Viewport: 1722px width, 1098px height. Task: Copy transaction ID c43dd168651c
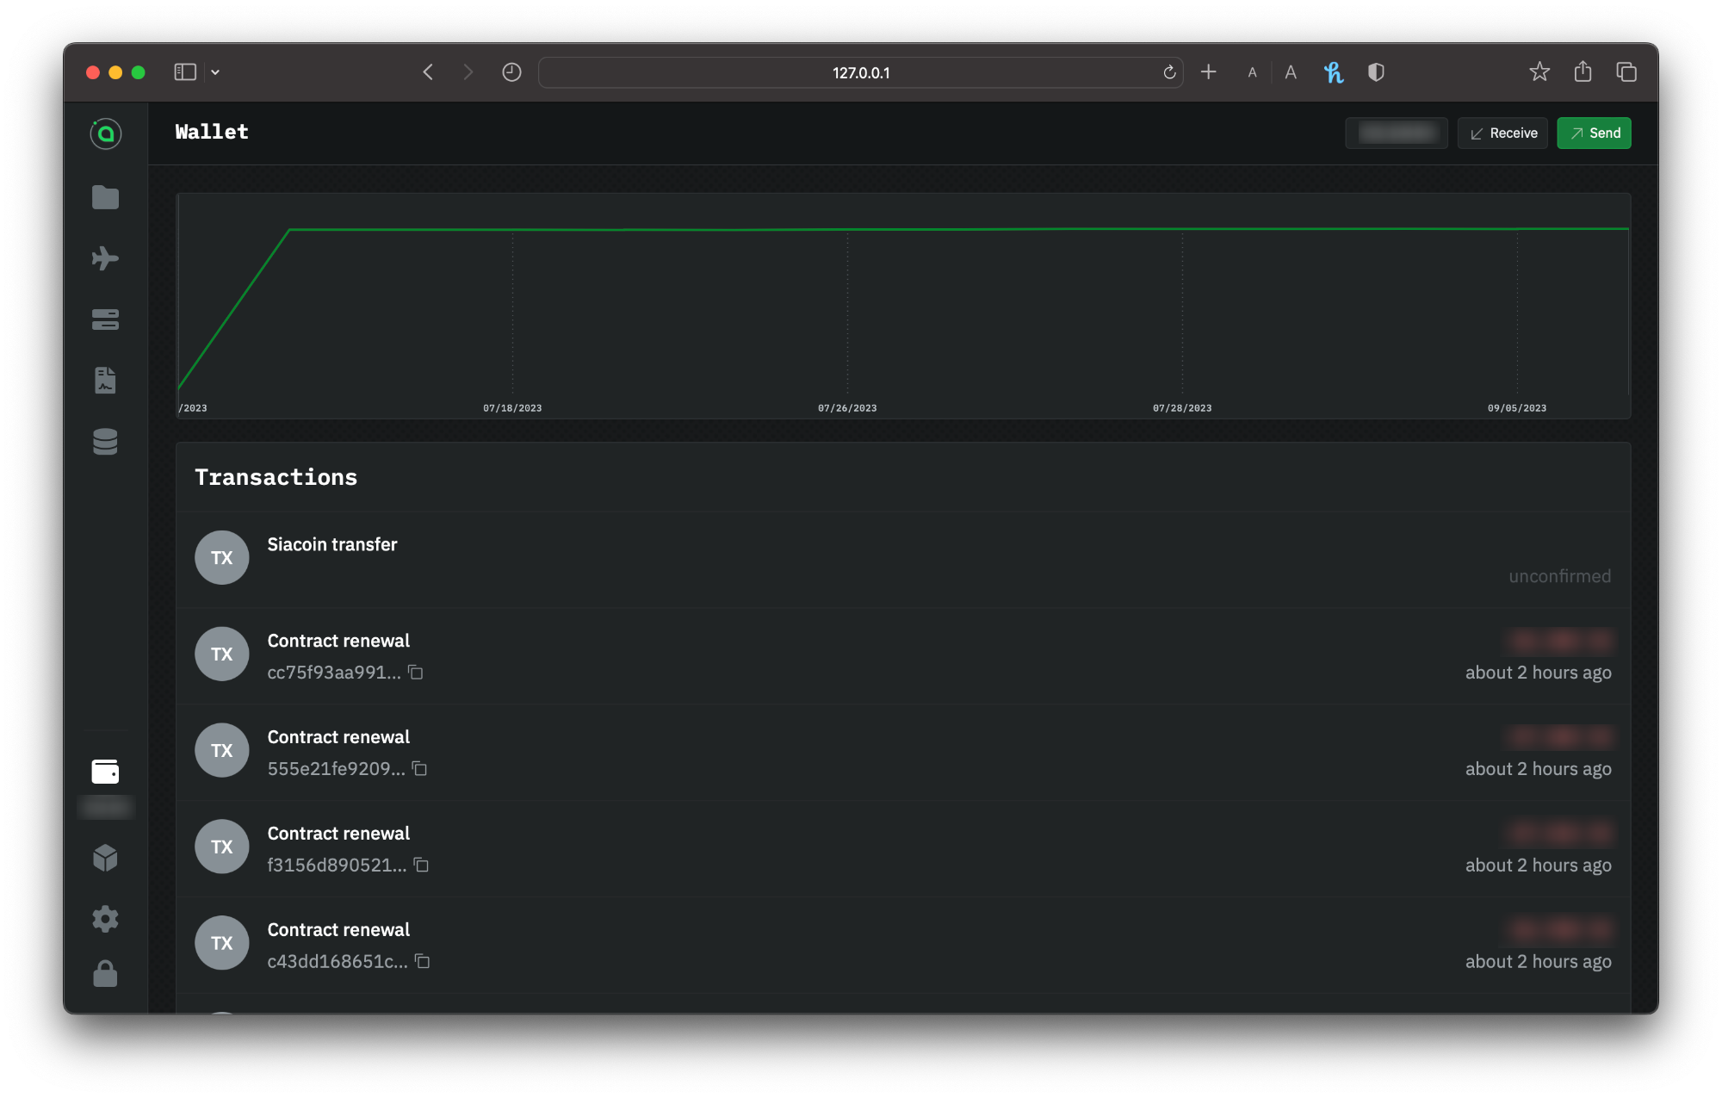[x=423, y=961]
